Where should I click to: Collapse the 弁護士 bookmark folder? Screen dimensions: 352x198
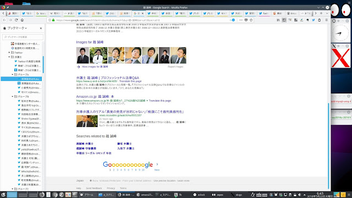9,57
